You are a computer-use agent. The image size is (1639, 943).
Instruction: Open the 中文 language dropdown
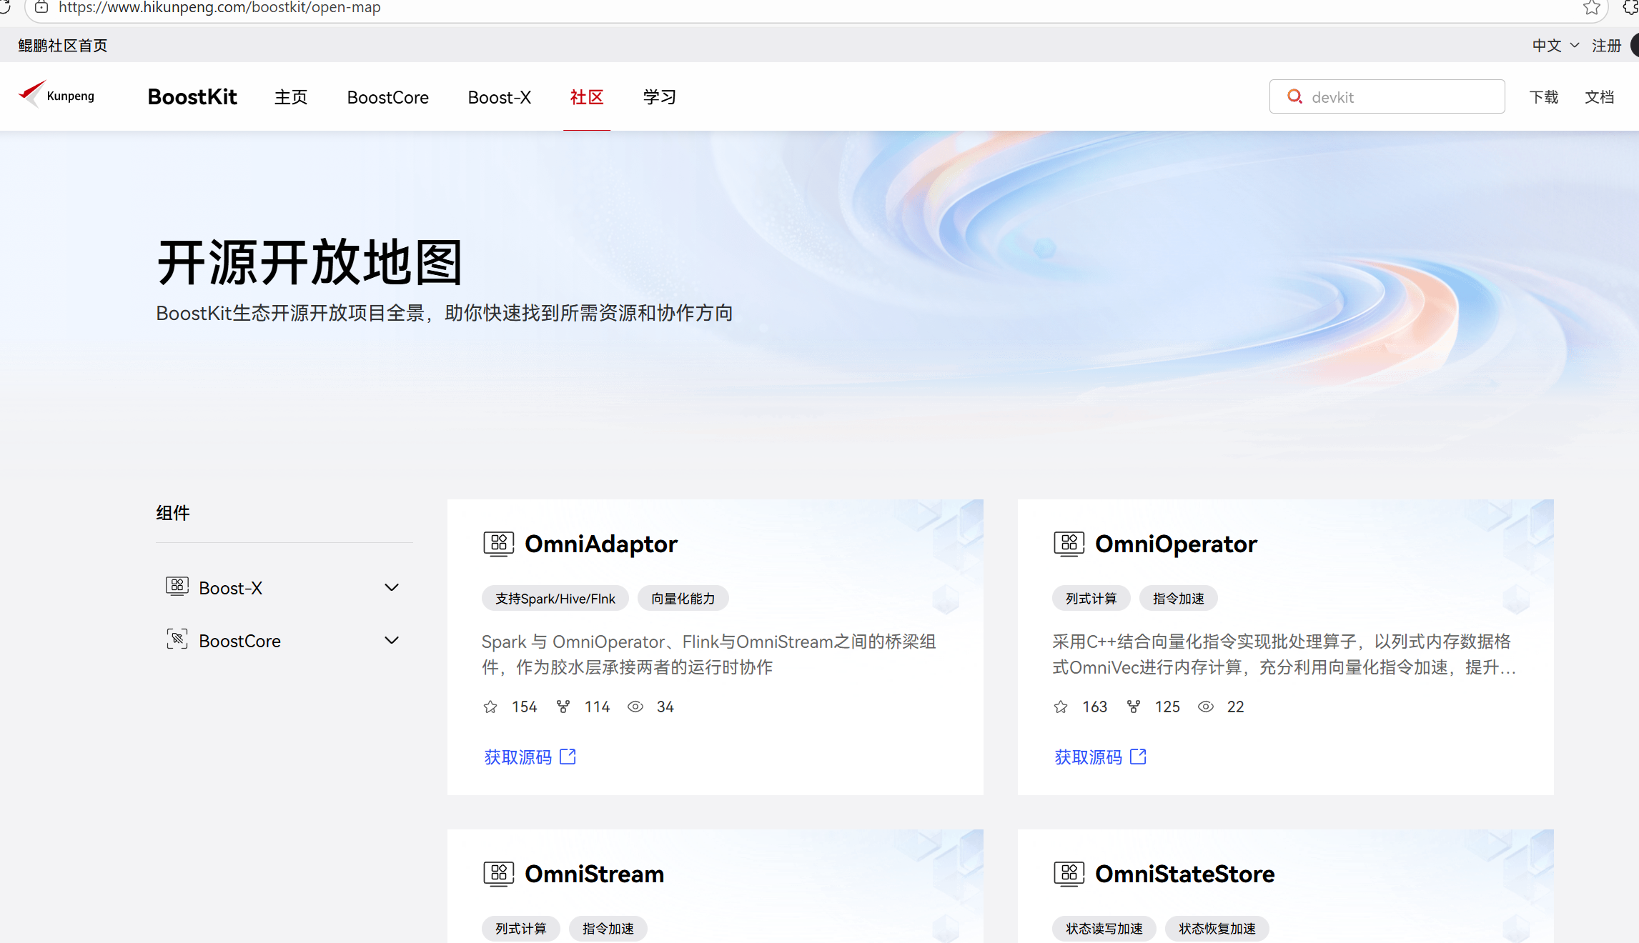pos(1555,46)
